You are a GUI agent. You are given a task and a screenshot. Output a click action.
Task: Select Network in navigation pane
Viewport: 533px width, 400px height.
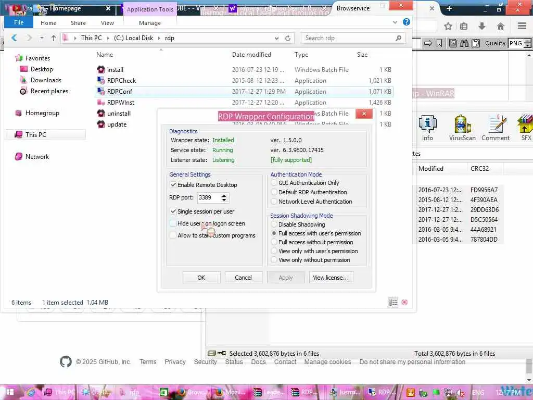click(37, 156)
